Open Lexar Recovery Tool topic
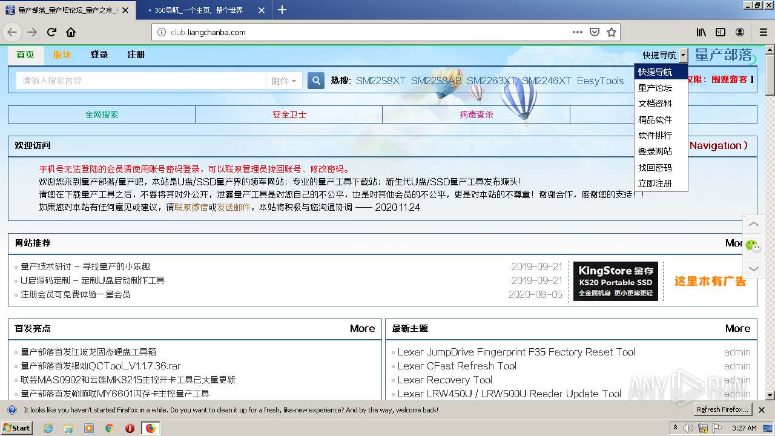 point(445,380)
